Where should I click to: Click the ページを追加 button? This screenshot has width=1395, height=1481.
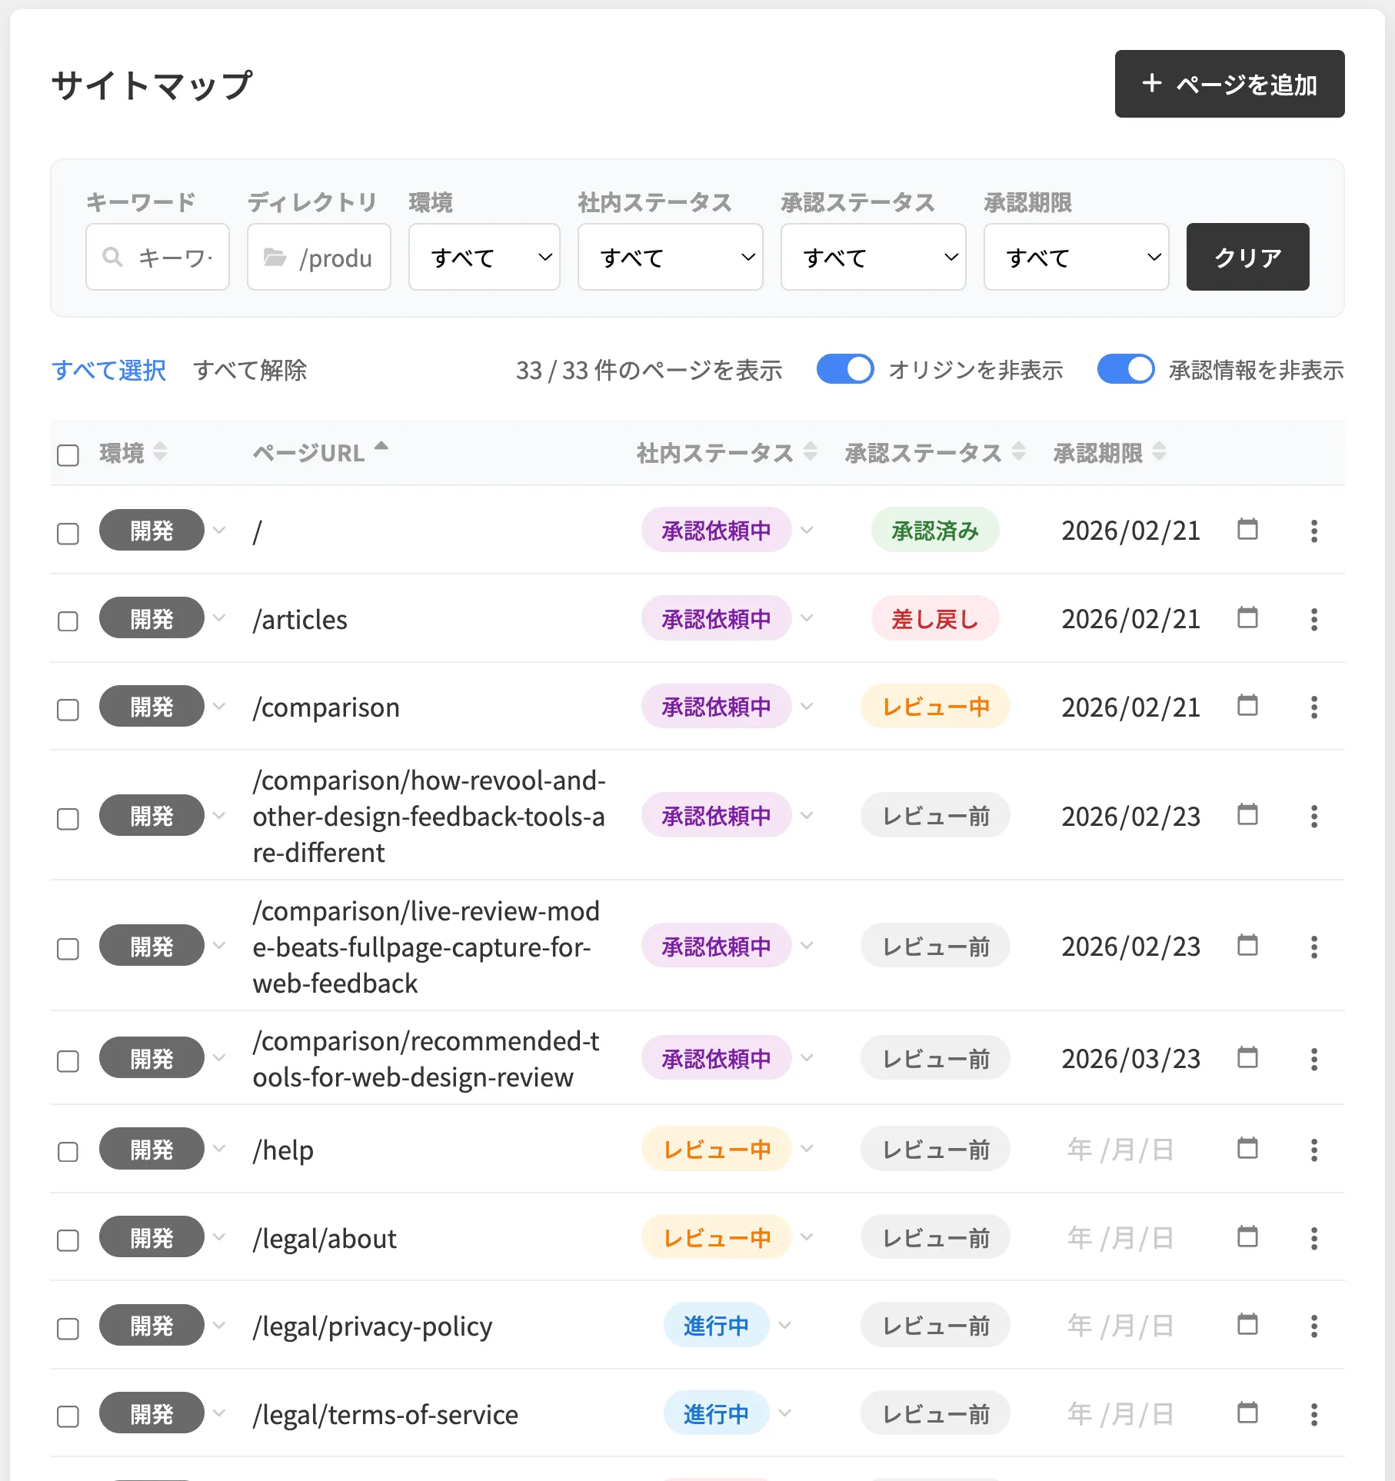coord(1229,84)
